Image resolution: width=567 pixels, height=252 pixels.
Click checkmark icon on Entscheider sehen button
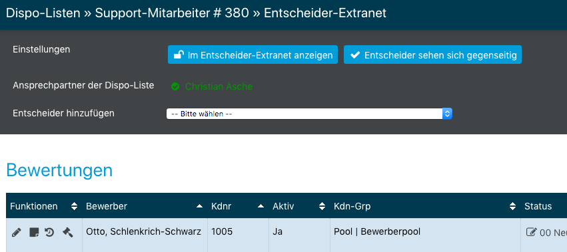point(355,55)
